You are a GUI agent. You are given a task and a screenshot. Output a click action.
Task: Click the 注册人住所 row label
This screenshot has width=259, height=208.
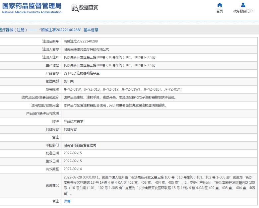coord(50,57)
